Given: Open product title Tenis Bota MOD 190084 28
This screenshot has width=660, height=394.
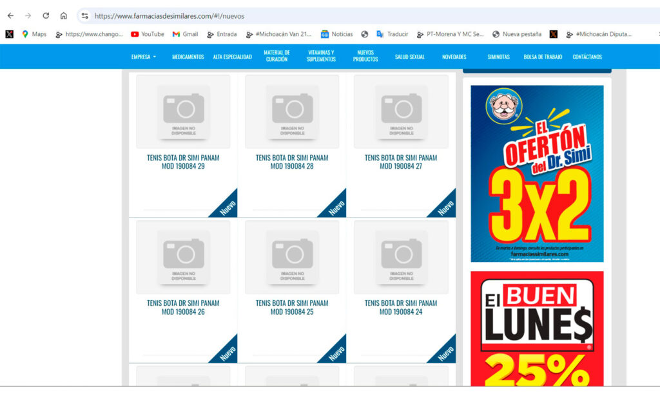Looking at the screenshot, I should 292,162.
